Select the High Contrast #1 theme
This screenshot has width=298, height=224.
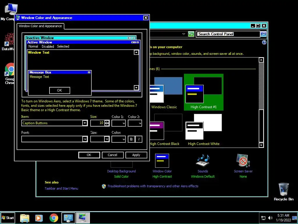(x=203, y=92)
